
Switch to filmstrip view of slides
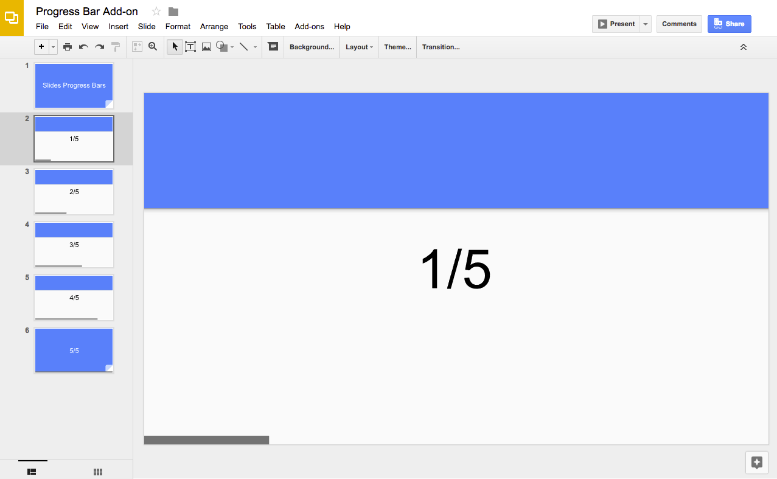[32, 471]
